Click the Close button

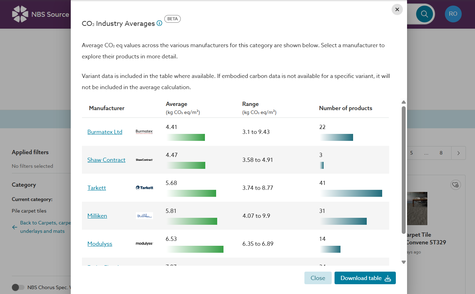tap(318, 278)
